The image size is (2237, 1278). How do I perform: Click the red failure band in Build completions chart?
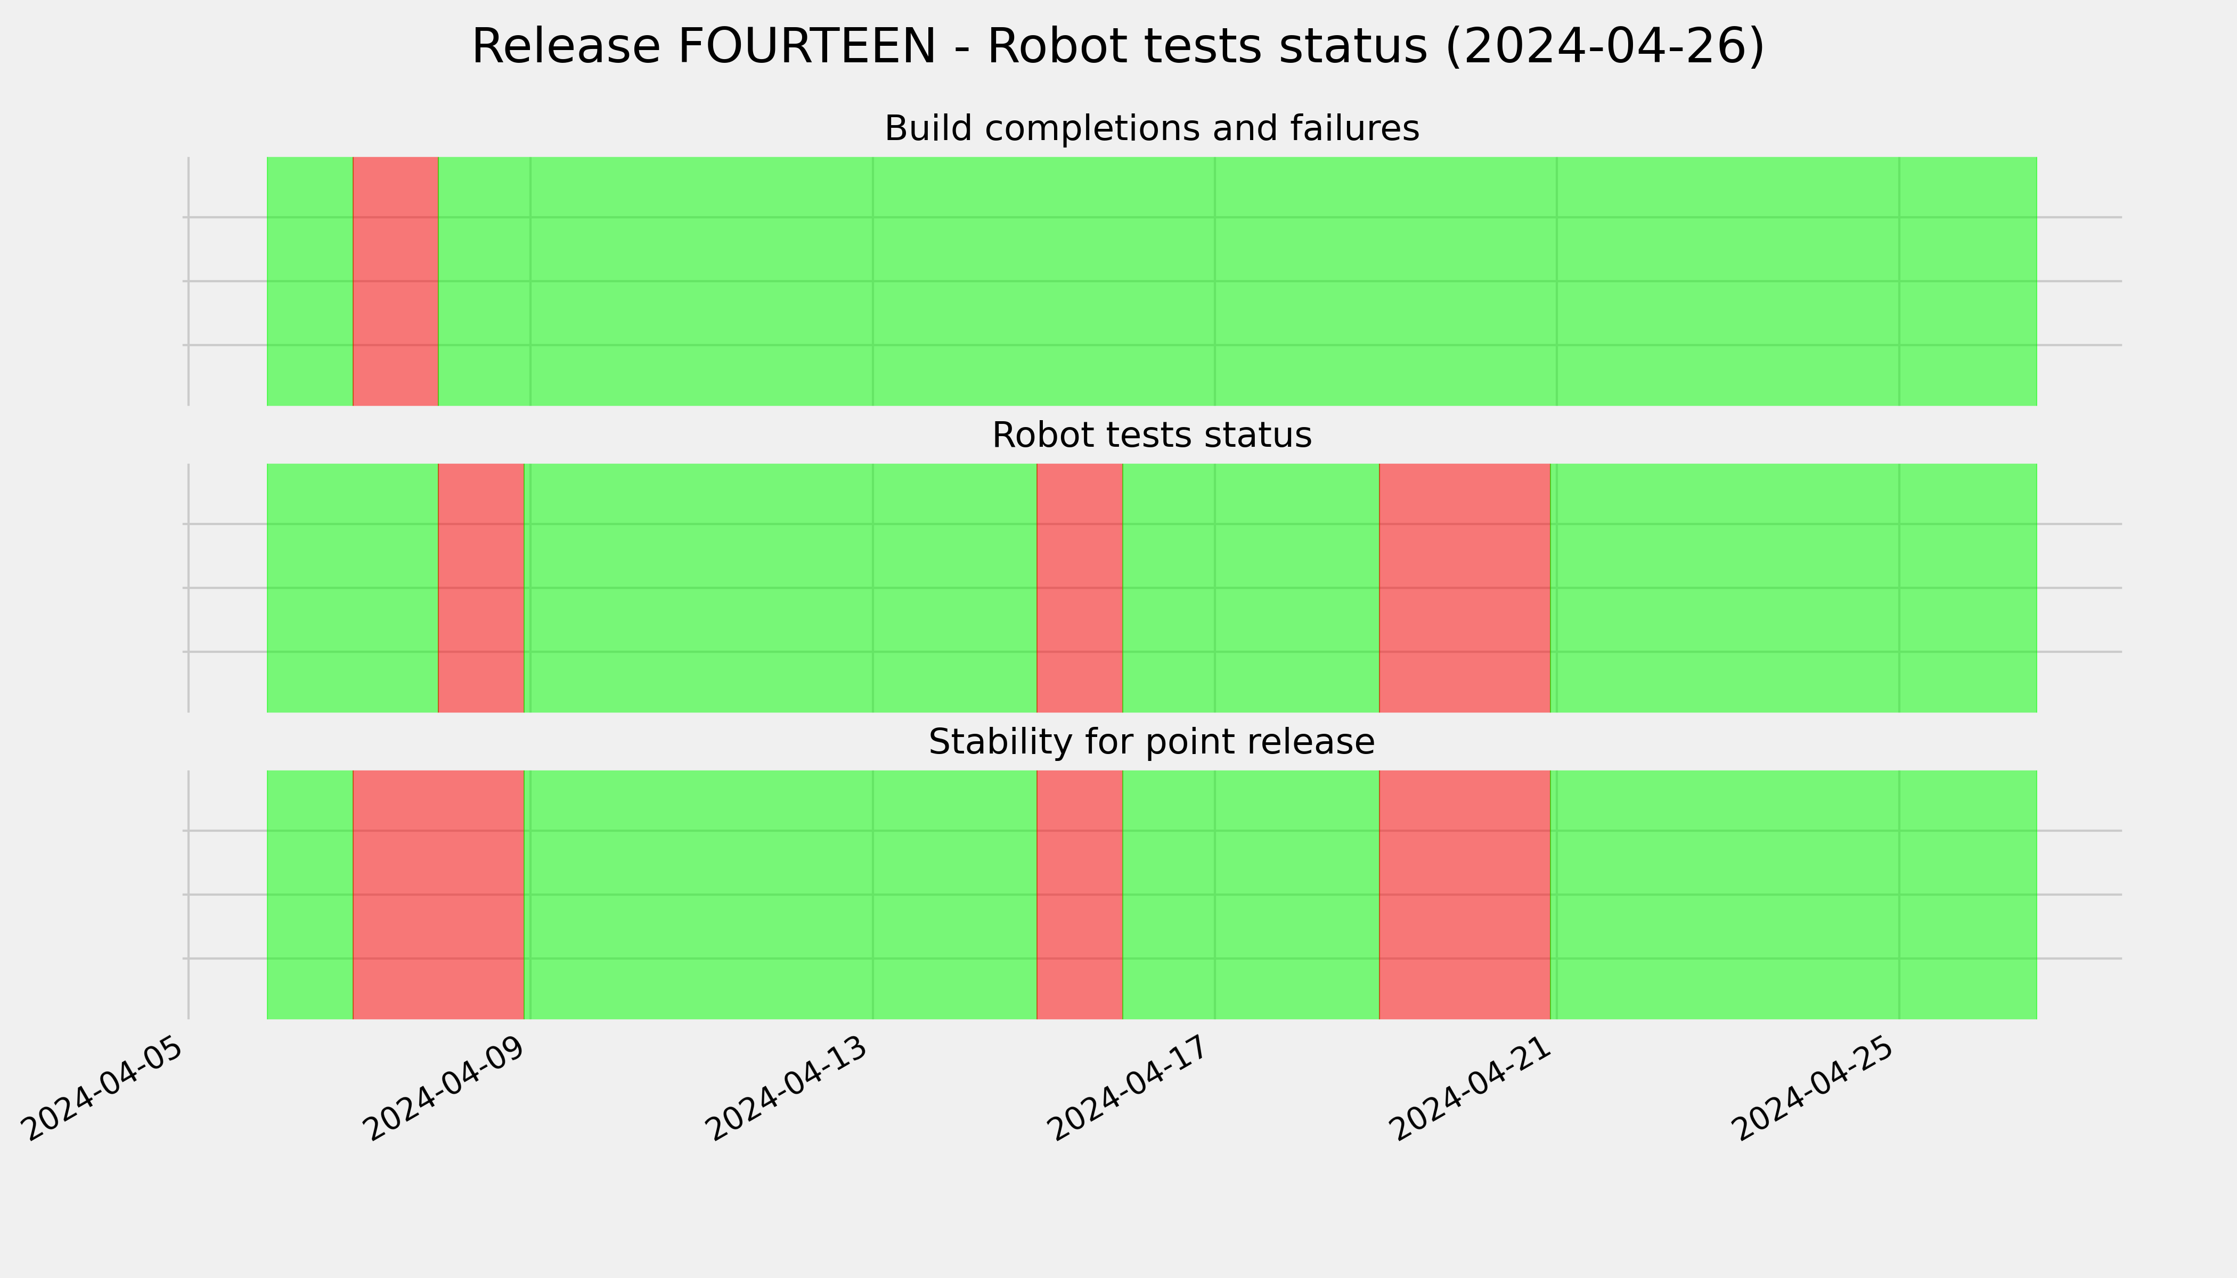coord(395,281)
